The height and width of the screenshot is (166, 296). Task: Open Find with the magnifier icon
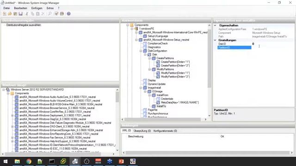[x=50, y=14]
